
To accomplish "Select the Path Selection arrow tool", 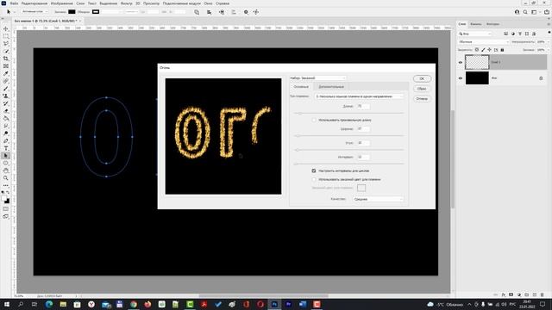I will pos(6,155).
